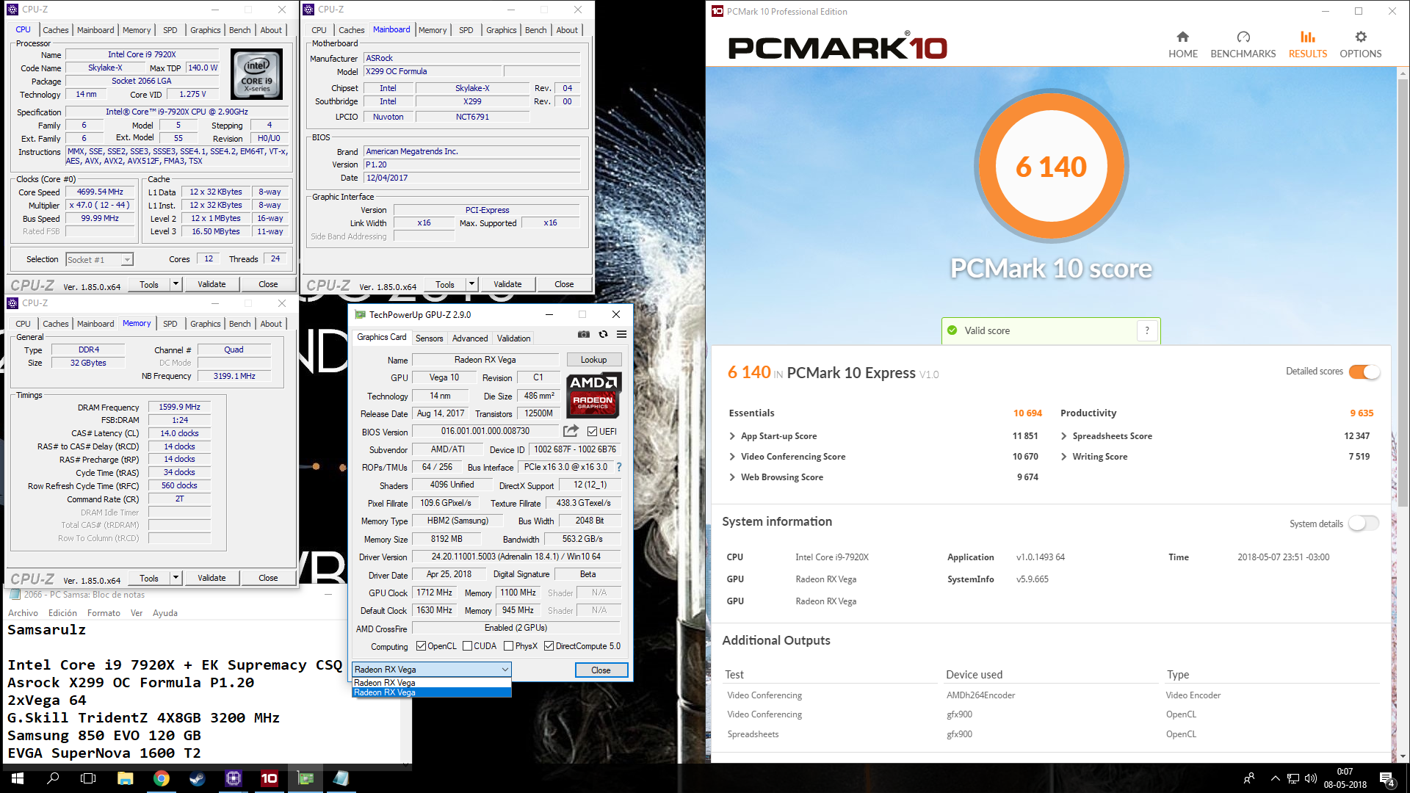Click AMD Radeon Graphics logo in GPU-Z
The width and height of the screenshot is (1410, 793).
pyautogui.click(x=593, y=394)
